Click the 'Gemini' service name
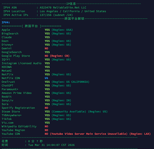Screen dimensions: 154x149 pyautogui.click(x=7, y=49)
